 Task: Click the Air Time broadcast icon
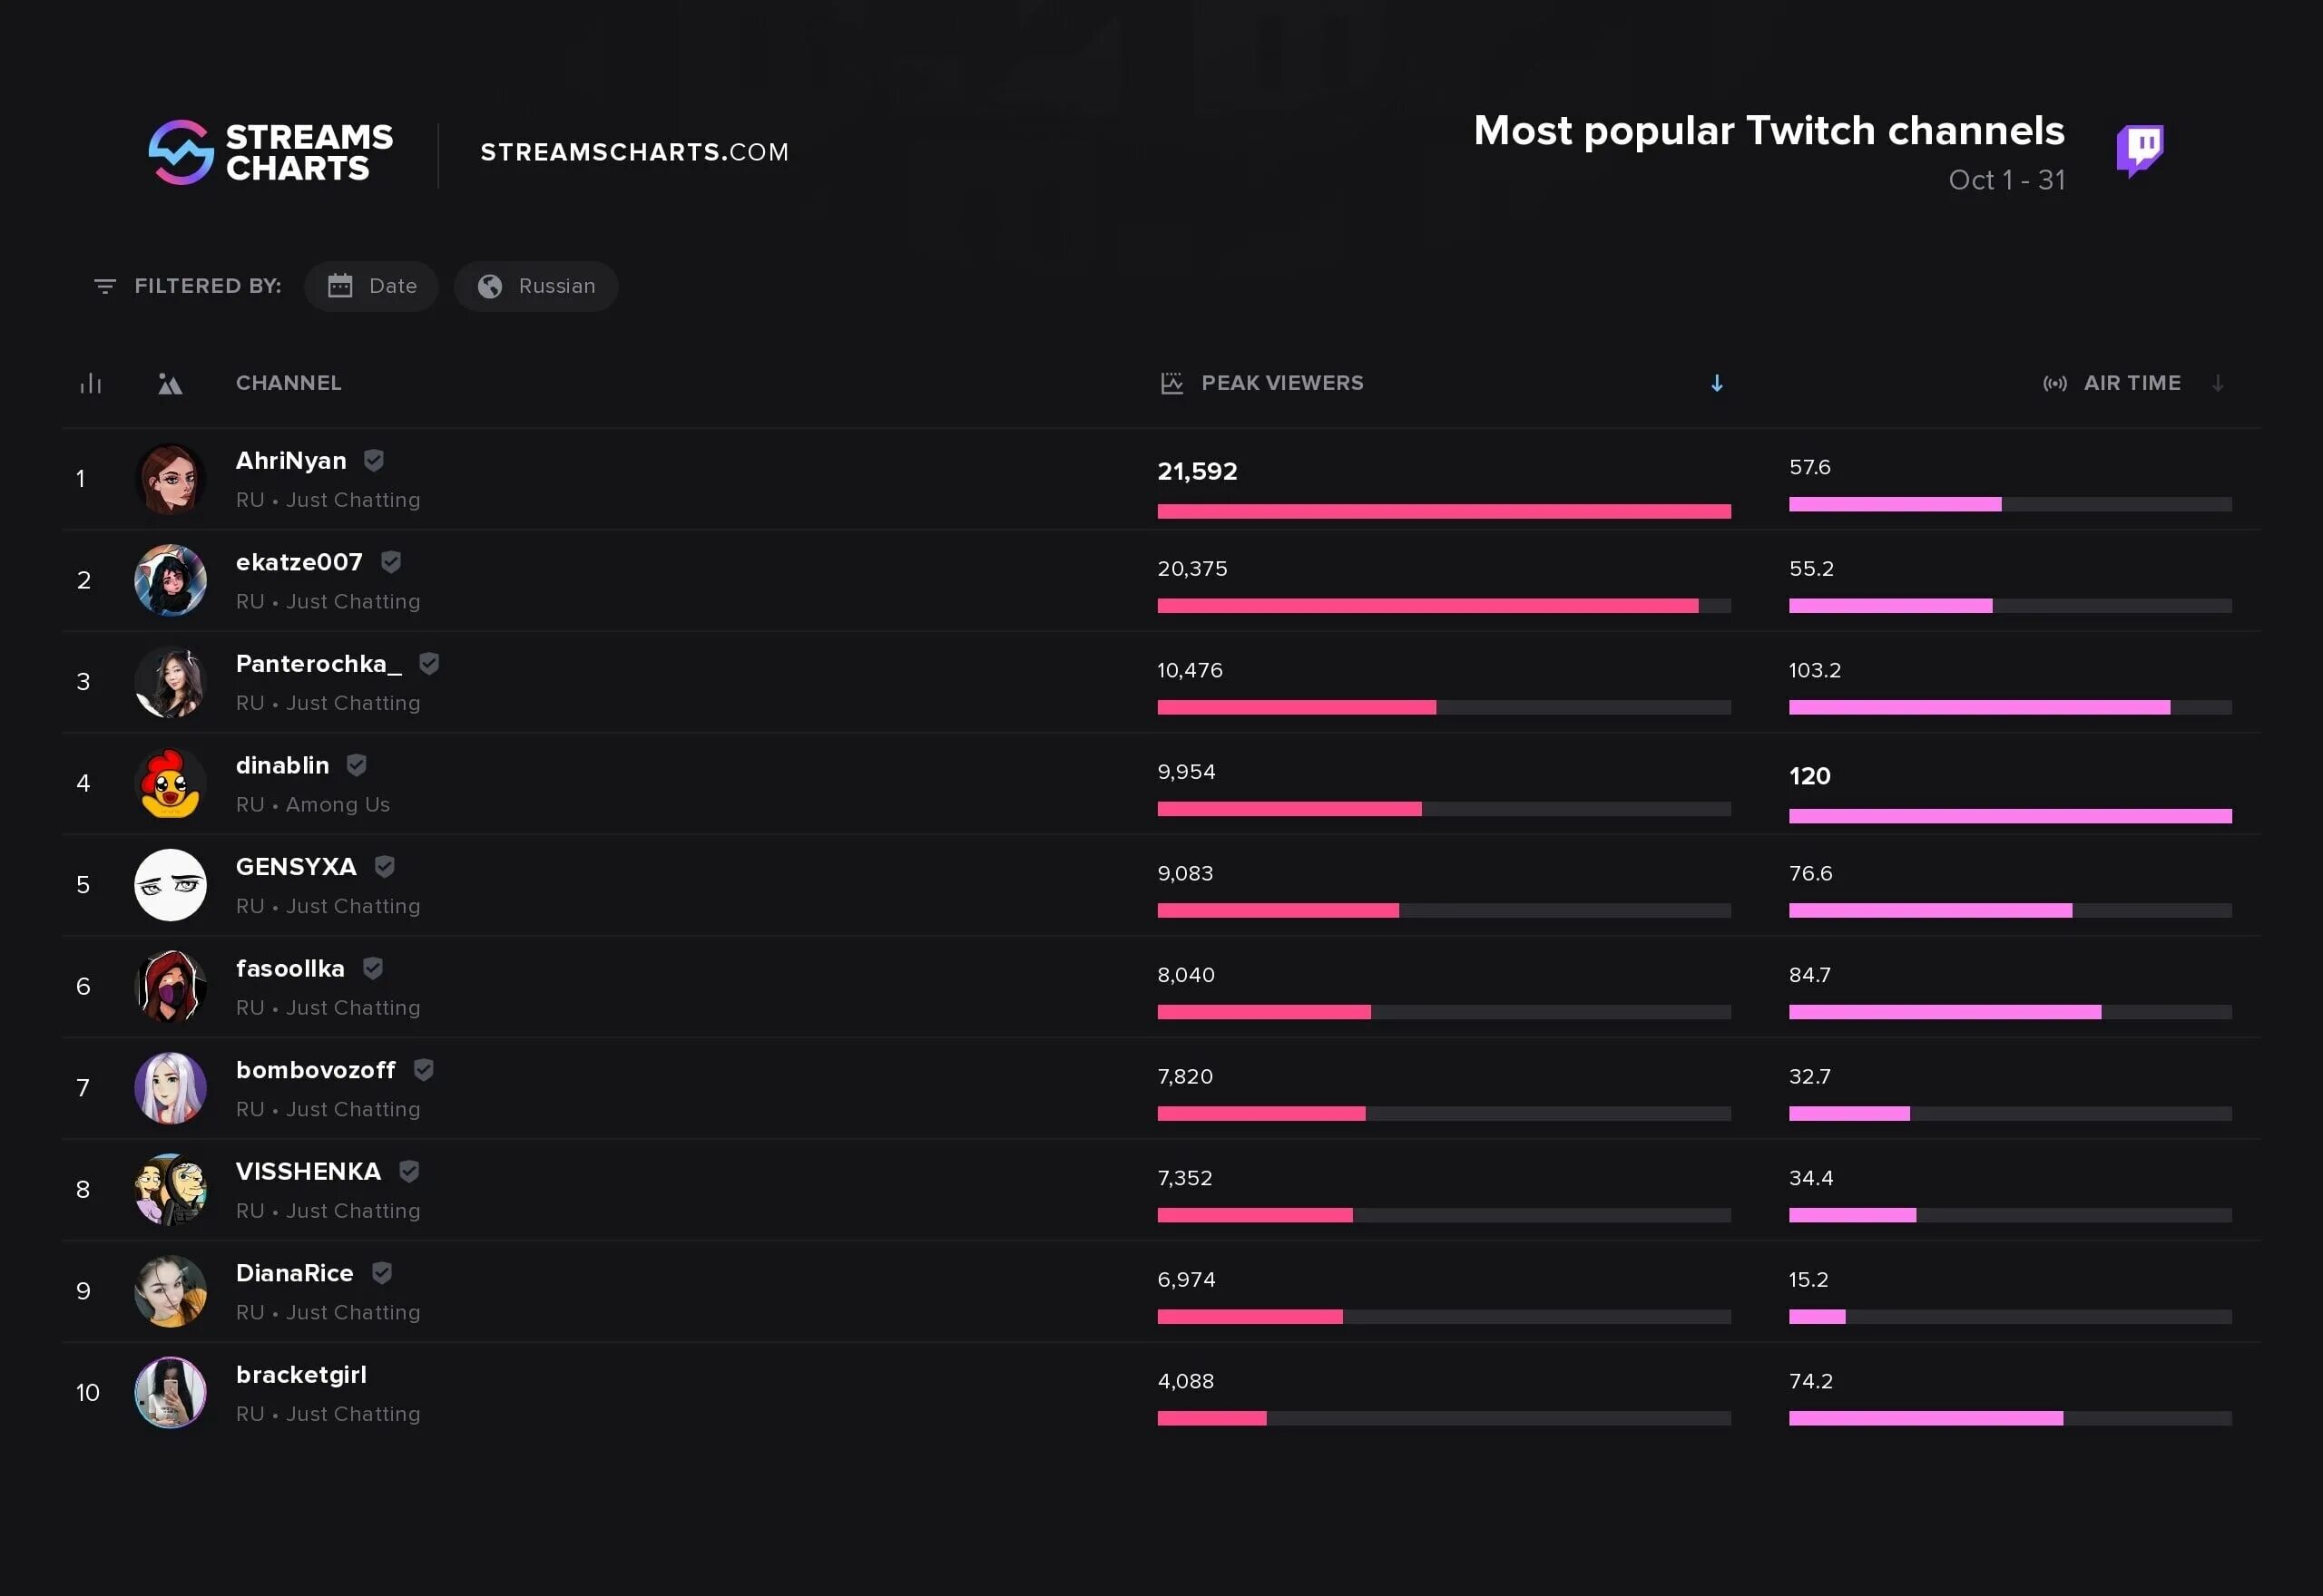tap(2055, 384)
